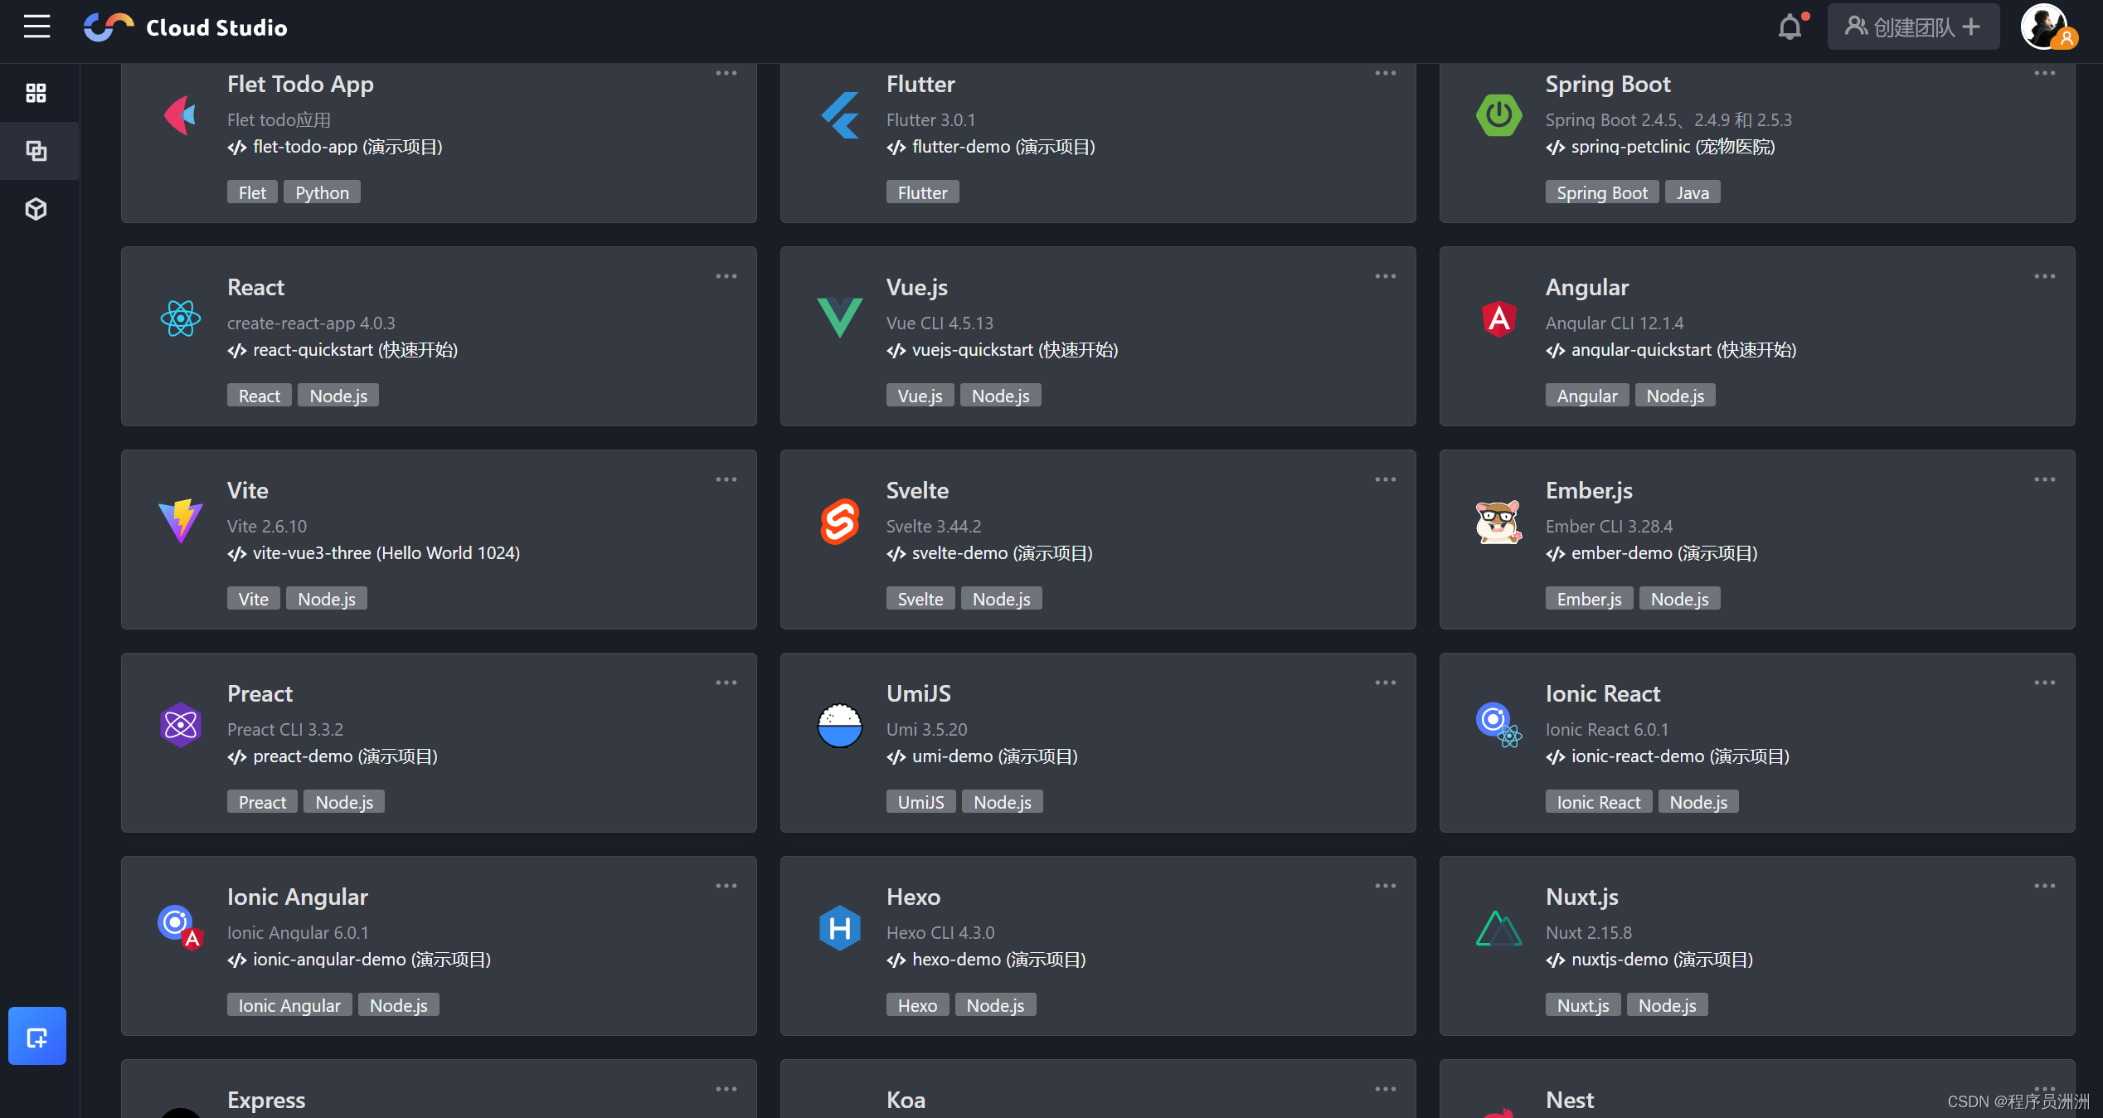Click the UmiJS rice bowl logo

click(x=840, y=725)
